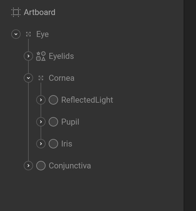196x211 pixels.
Task: Select the Pupil layer name
Action: tap(70, 122)
